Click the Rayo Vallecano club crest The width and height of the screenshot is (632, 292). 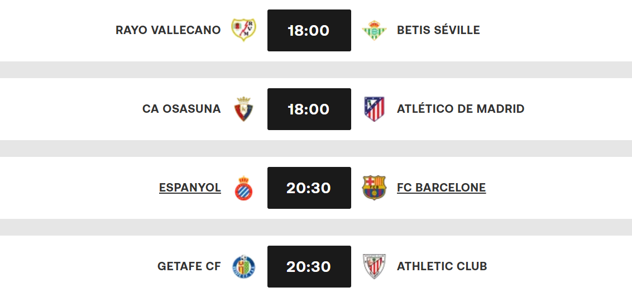[244, 30]
